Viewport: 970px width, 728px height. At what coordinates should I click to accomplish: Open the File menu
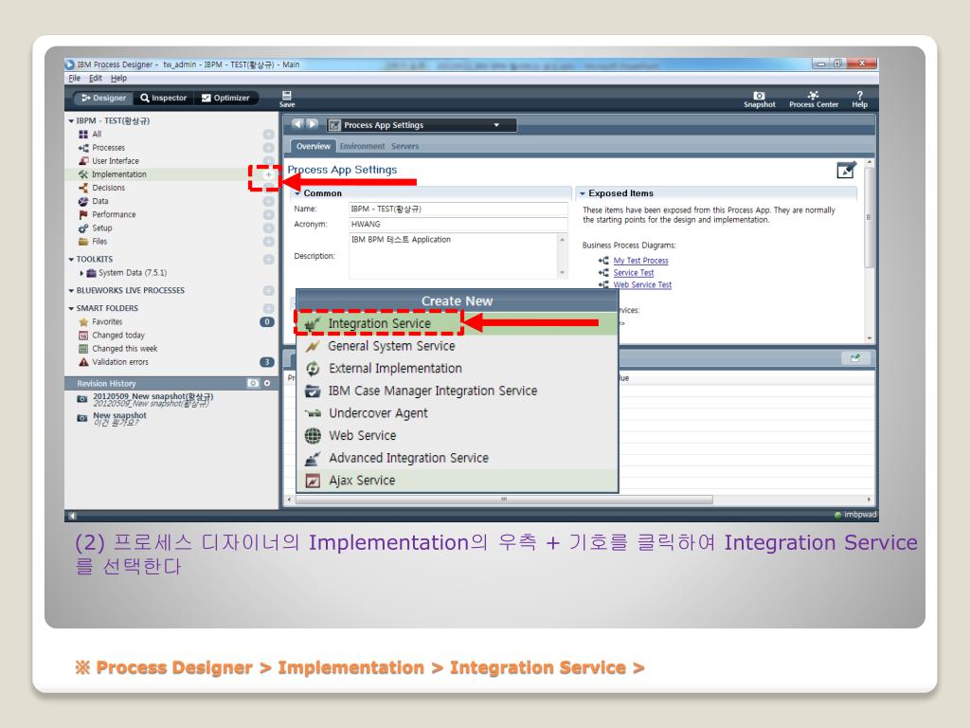[x=74, y=78]
